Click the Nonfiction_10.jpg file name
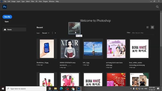Image resolution: width=162 pixels, height=91 pixels. click(43, 63)
